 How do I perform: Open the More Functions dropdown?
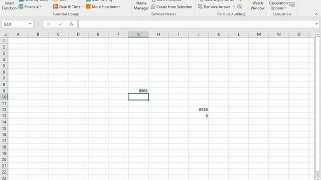103,6
